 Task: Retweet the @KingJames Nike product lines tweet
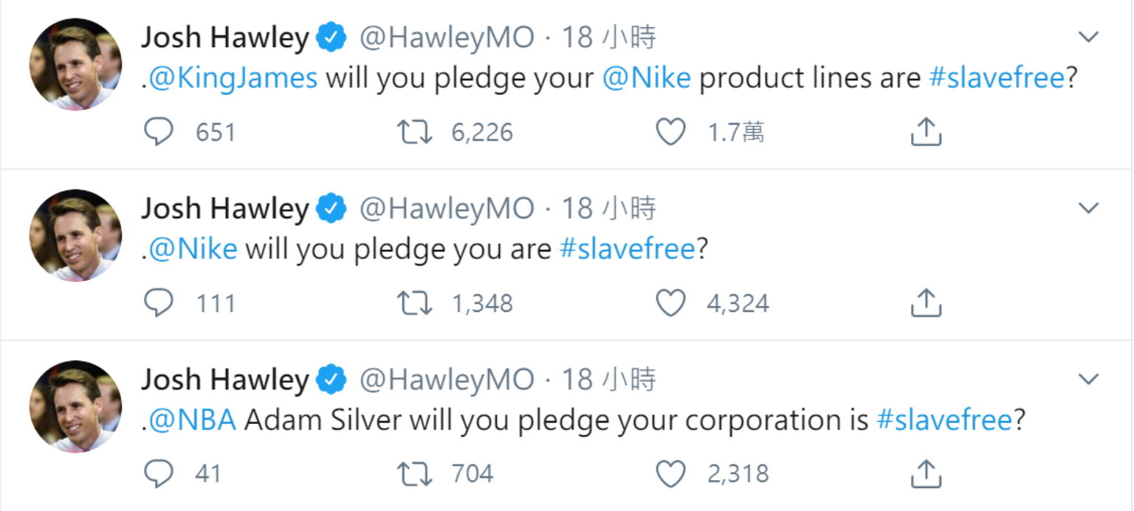pos(414,133)
